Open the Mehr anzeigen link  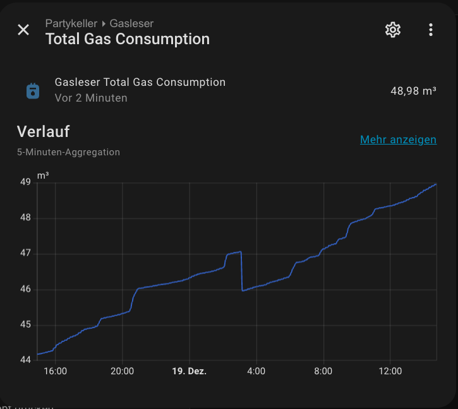(398, 139)
